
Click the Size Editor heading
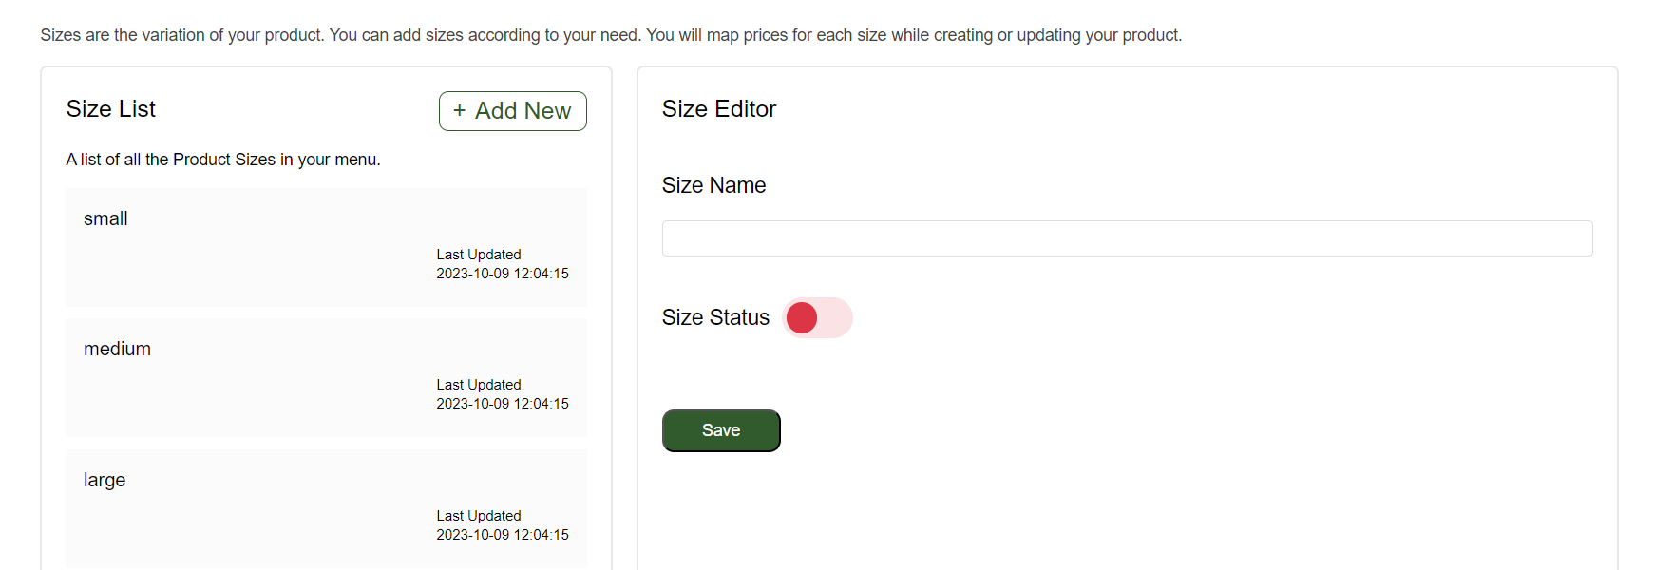(x=719, y=109)
